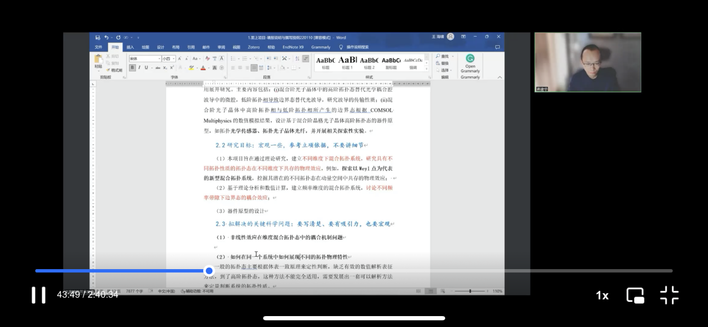708x327 pixels.
Task: Click the 中文(中国) language indicator
Action: coord(167,291)
